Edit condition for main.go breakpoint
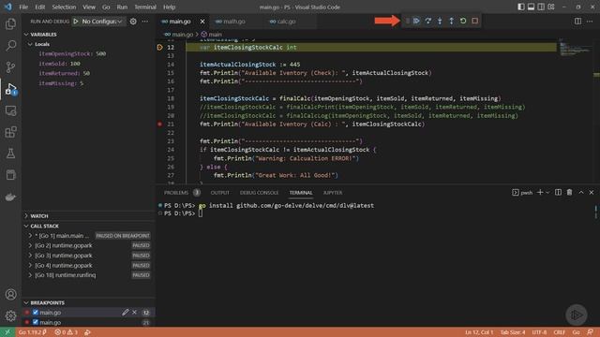Image resolution: width=600 pixels, height=337 pixels. pyautogui.click(x=125, y=313)
